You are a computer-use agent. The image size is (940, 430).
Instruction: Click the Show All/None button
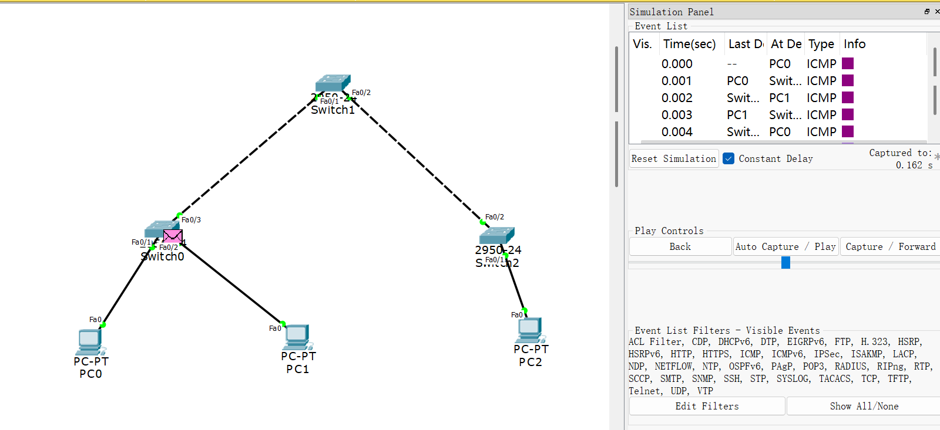point(864,406)
